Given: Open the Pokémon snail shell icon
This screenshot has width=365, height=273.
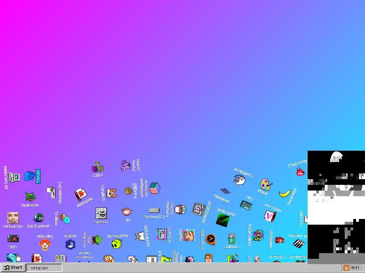Looking at the screenshot, I should coord(128,191).
